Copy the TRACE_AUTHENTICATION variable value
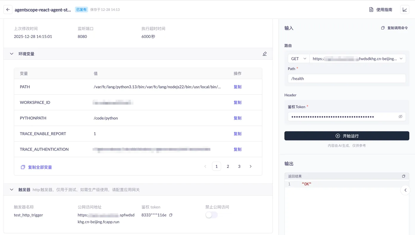Image resolution: width=415 pixels, height=235 pixels. tap(237, 149)
